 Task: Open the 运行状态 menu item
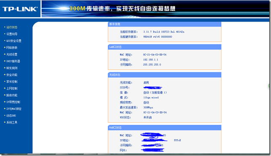[12, 27]
